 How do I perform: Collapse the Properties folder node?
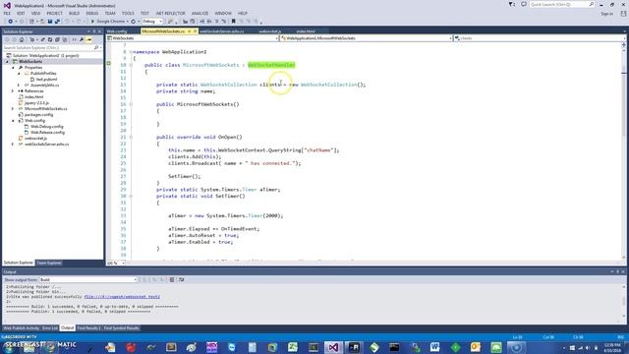[13, 68]
